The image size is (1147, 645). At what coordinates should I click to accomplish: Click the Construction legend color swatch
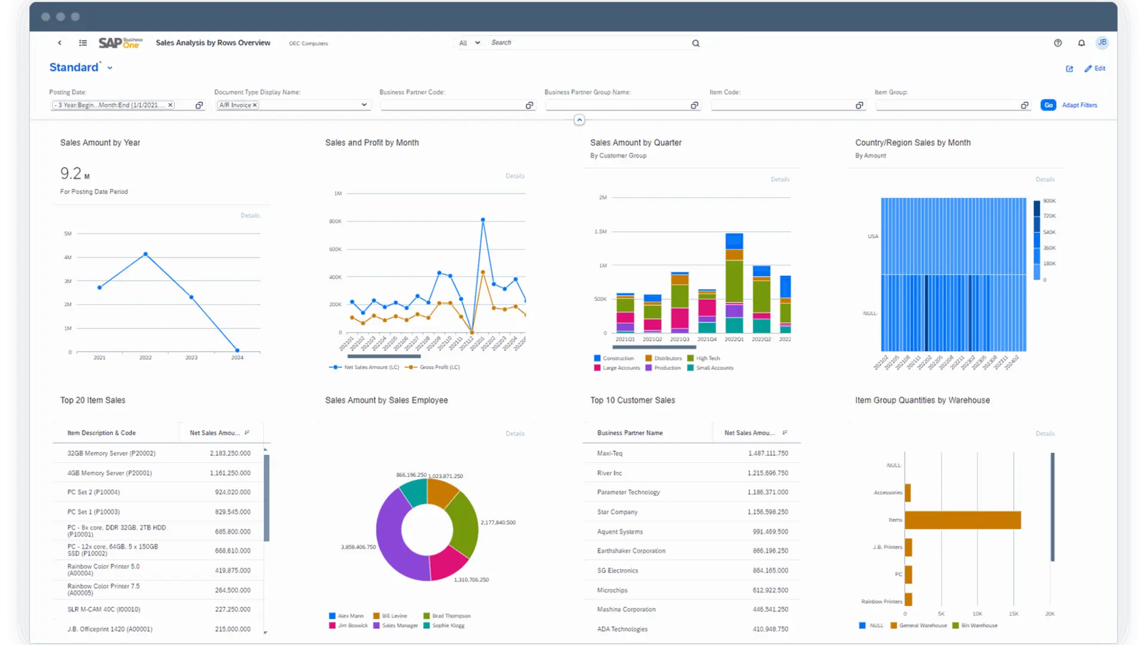(597, 358)
